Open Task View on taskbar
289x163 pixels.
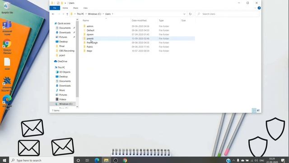(x=87, y=160)
